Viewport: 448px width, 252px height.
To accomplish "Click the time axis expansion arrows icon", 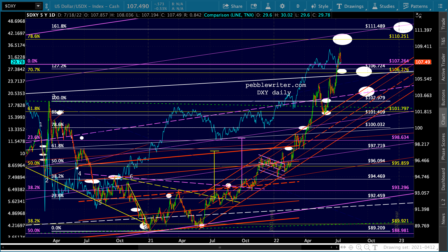I will (x=343, y=247).
